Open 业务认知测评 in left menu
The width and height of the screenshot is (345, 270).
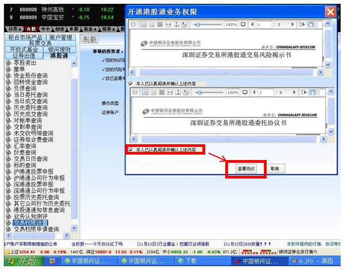(x=30, y=216)
